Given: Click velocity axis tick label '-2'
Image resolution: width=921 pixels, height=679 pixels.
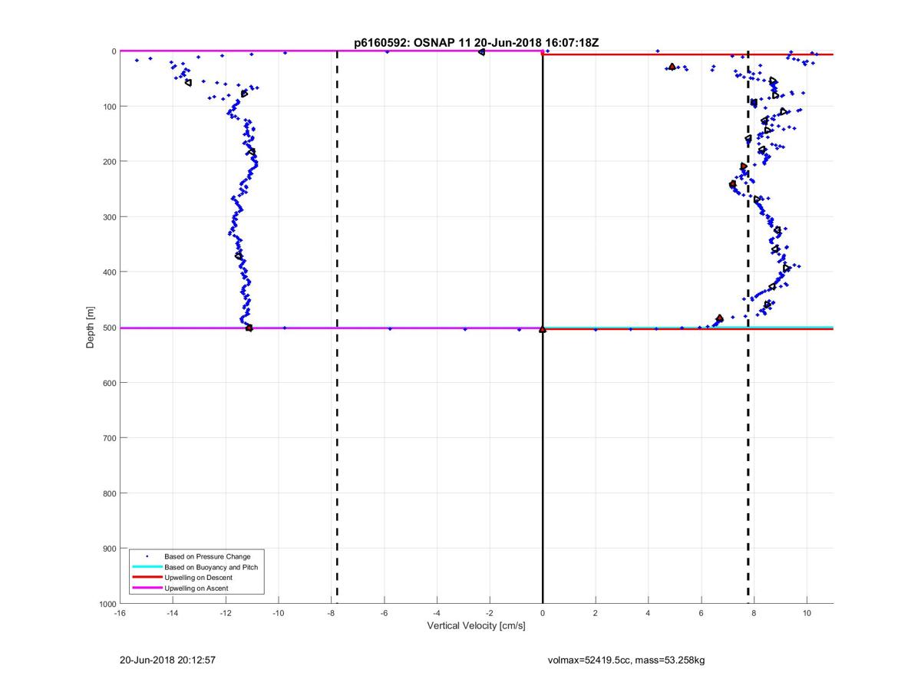Looking at the screenshot, I should point(490,614).
